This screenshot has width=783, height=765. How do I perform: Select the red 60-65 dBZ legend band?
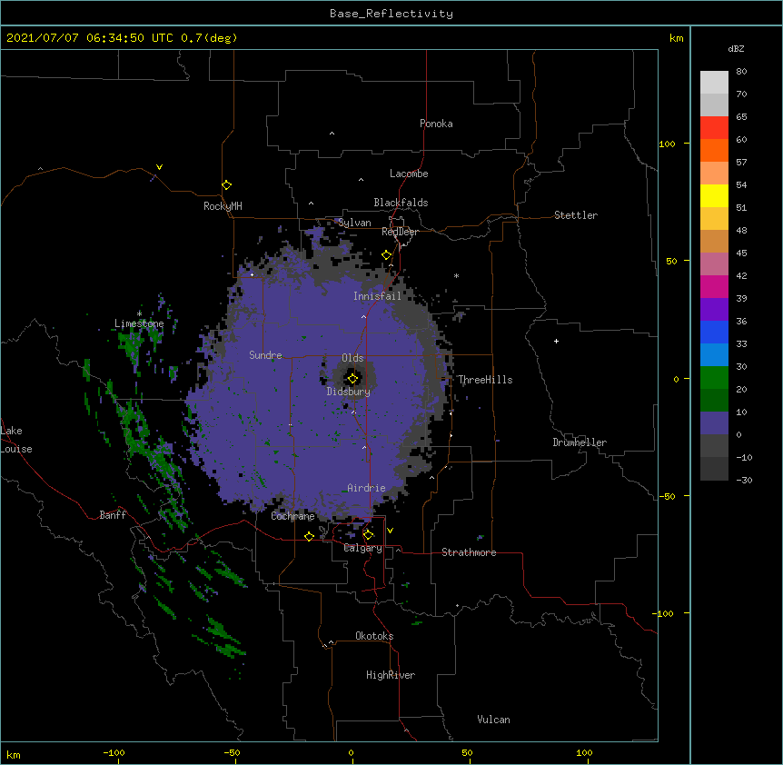tap(714, 127)
